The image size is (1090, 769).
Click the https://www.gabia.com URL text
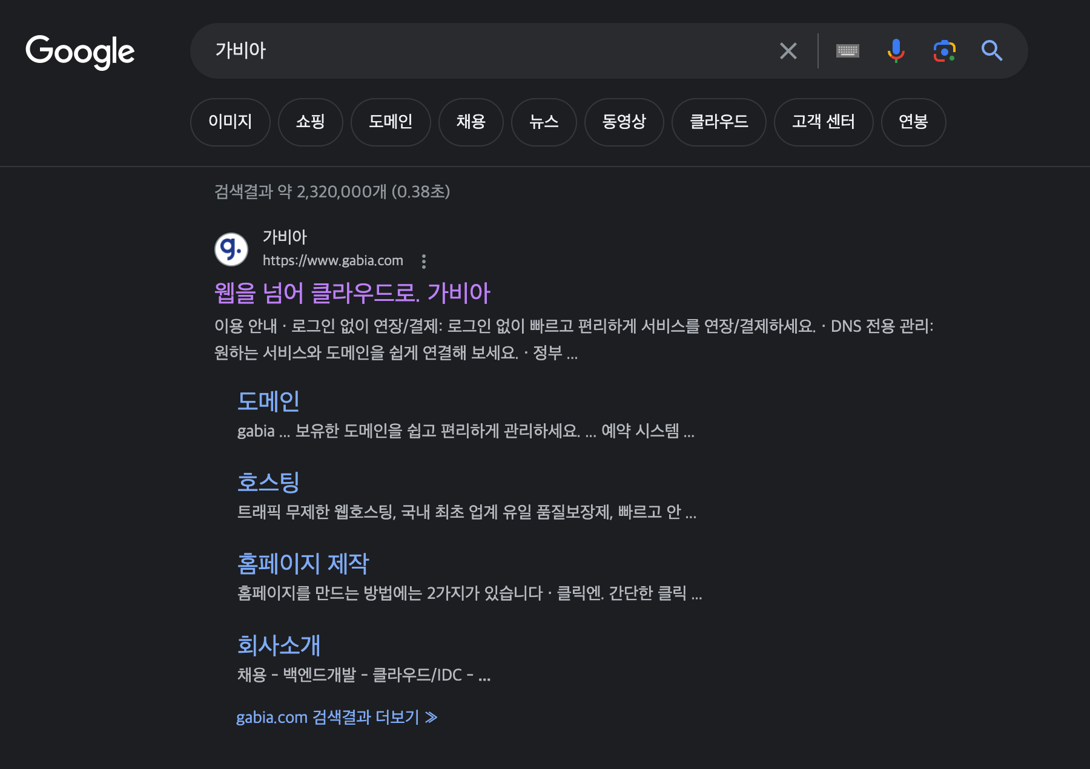click(333, 261)
